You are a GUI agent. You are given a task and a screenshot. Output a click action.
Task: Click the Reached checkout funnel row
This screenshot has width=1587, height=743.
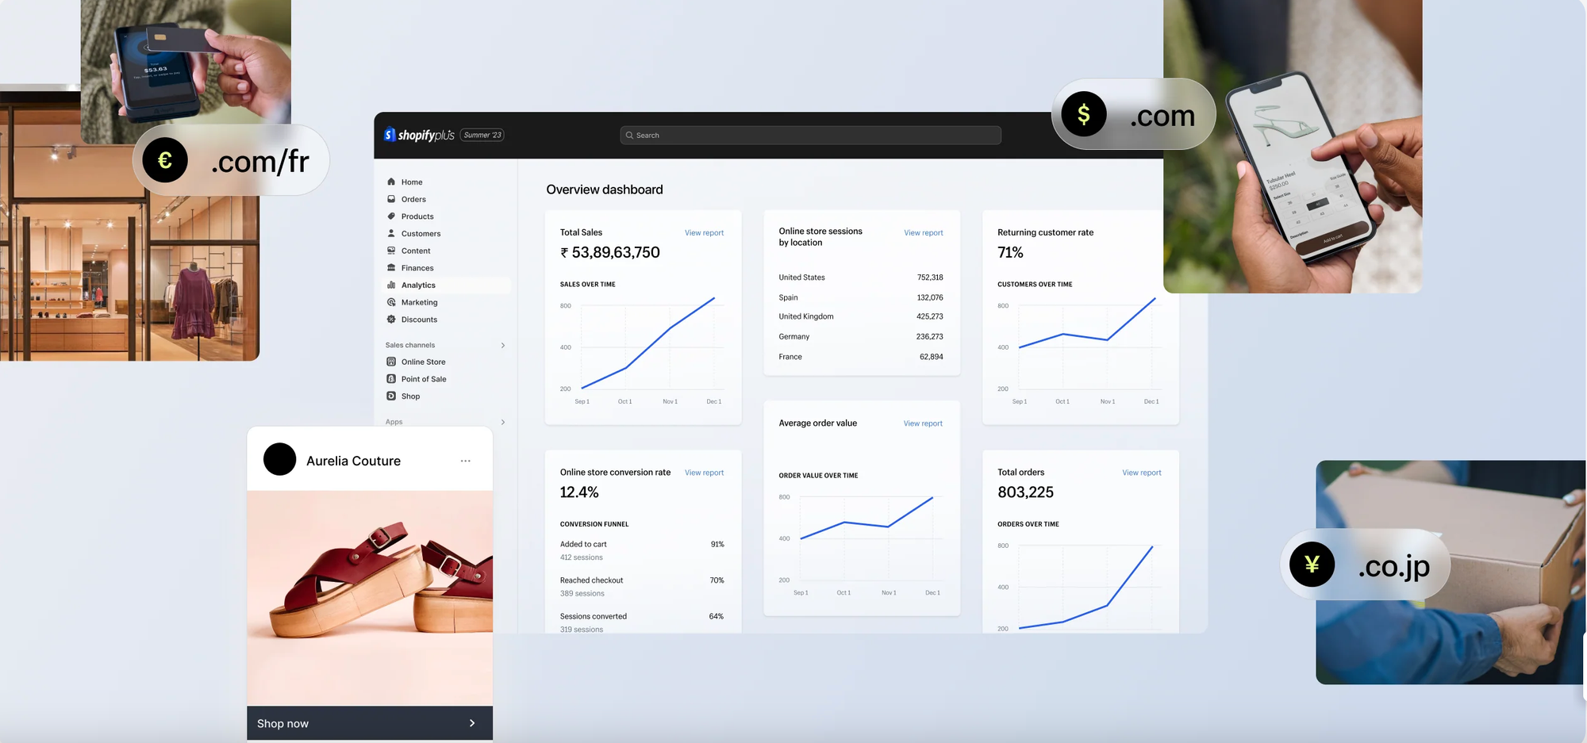[x=642, y=587]
